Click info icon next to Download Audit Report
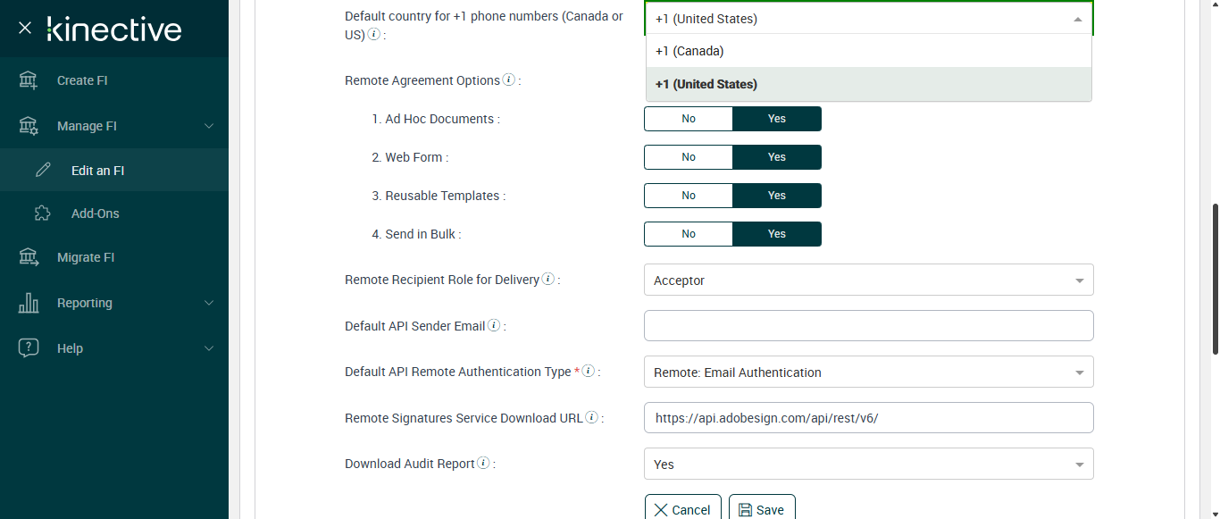The height and width of the screenshot is (519, 1220). [483, 463]
